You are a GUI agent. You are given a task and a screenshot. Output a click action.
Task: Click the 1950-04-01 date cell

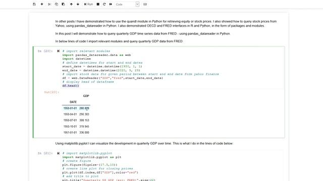click(70, 114)
